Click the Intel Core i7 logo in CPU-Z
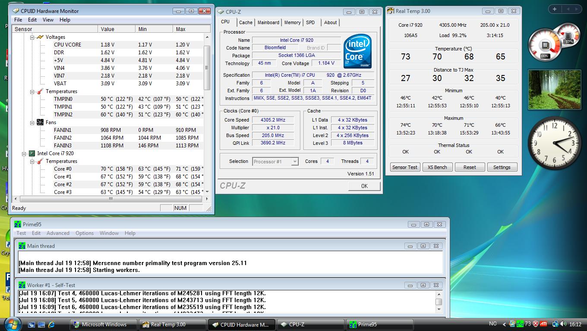This screenshot has width=587, height=331. click(x=357, y=51)
